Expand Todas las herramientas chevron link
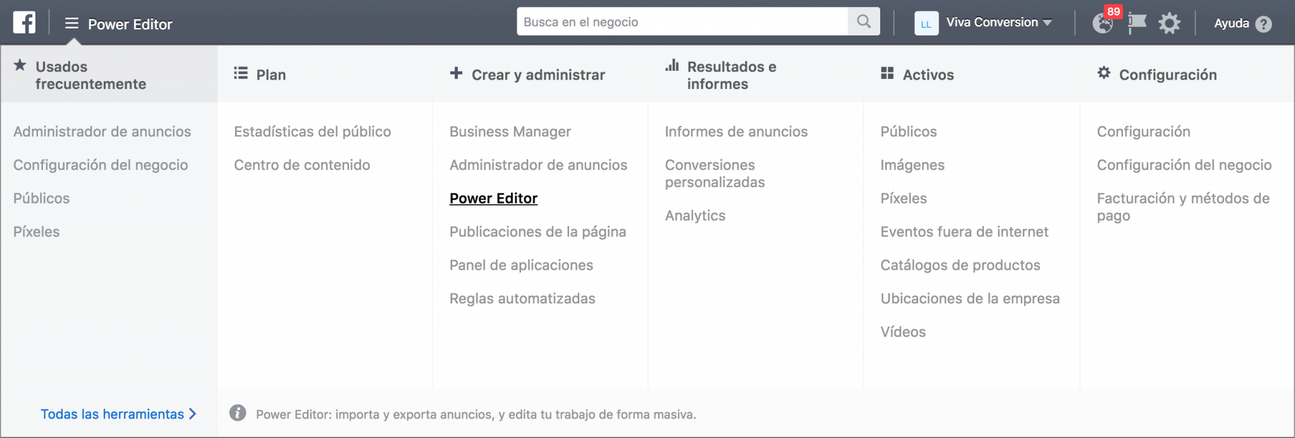This screenshot has width=1295, height=438. (119, 414)
